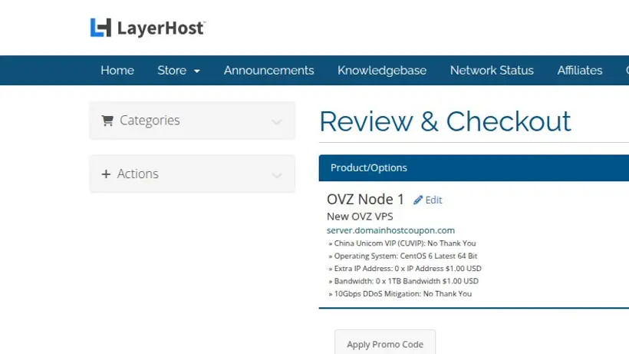Open the Network Status page

click(492, 70)
